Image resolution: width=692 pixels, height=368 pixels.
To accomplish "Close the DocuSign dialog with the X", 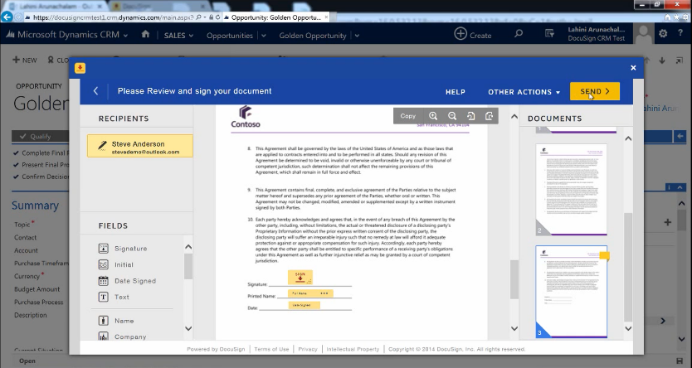I will pos(633,68).
